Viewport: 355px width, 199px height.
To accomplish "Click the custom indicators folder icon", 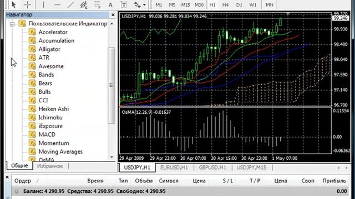I will click(x=22, y=24).
